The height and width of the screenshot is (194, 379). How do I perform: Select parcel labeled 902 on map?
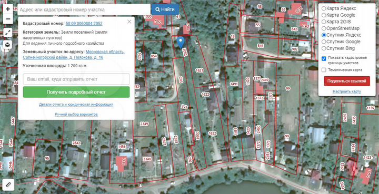coord(295,49)
